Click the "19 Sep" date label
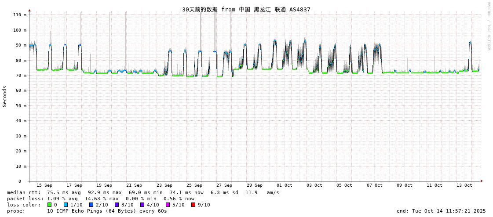 click(104, 185)
